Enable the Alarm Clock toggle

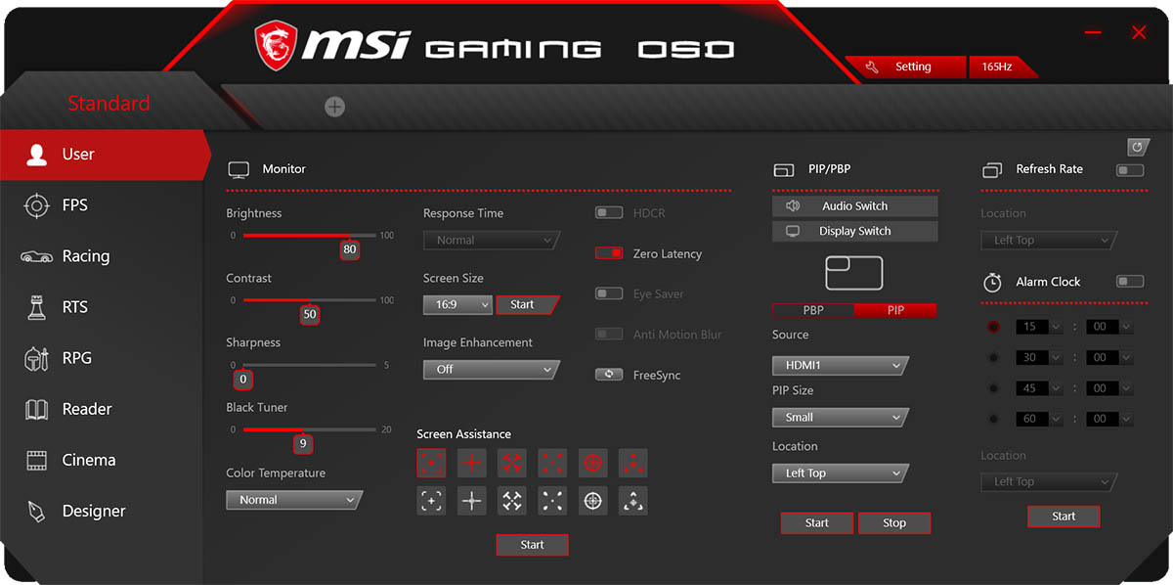[1130, 282]
